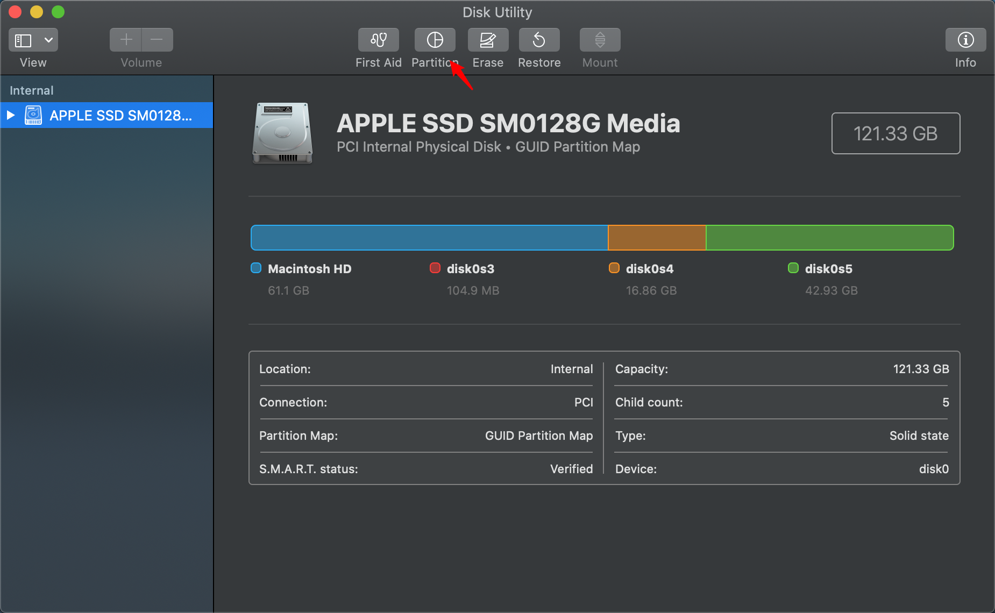Click the orange disk0s4 legend marker
This screenshot has height=613, width=995.
[614, 268]
